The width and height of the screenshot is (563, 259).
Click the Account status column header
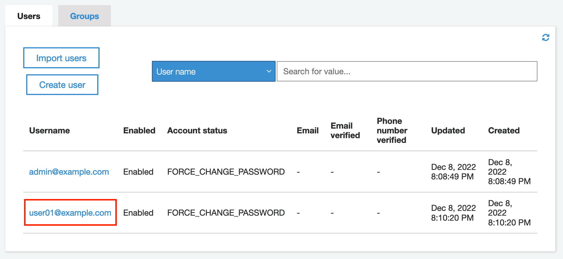197,130
